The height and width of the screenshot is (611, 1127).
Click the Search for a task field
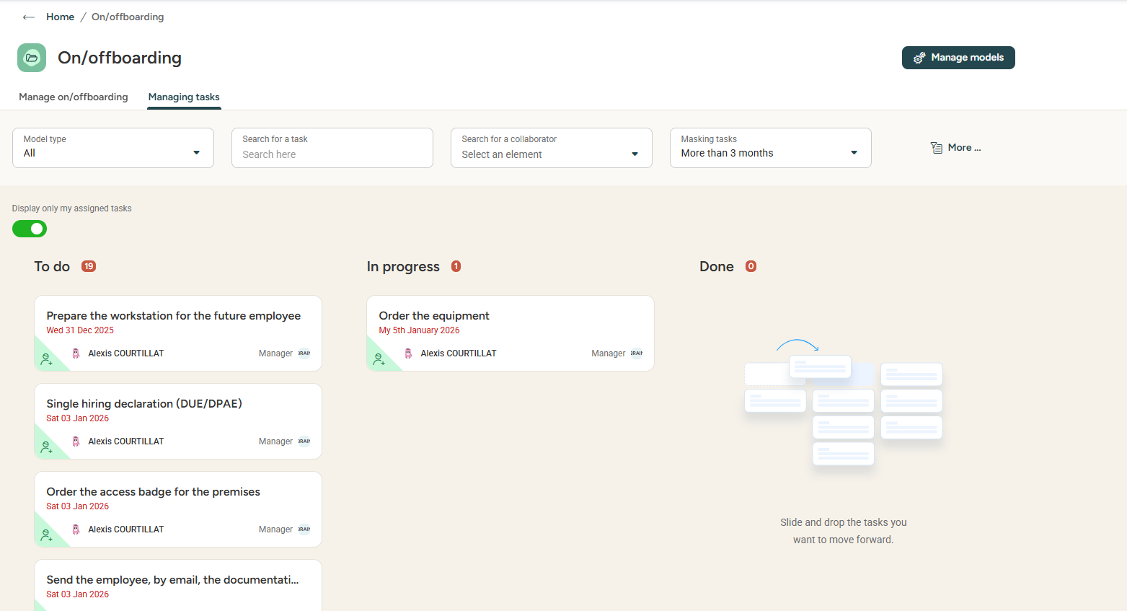point(332,154)
